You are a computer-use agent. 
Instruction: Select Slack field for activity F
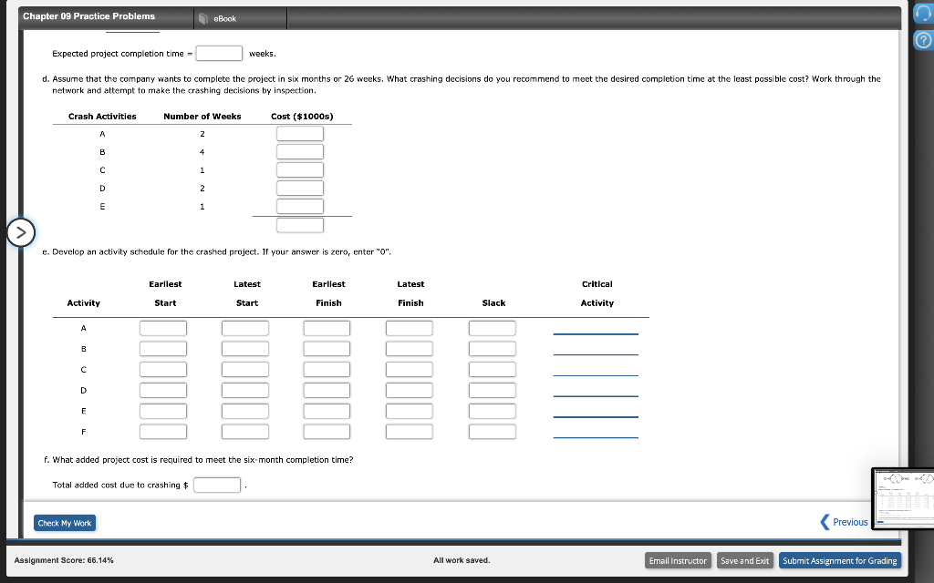pyautogui.click(x=492, y=431)
